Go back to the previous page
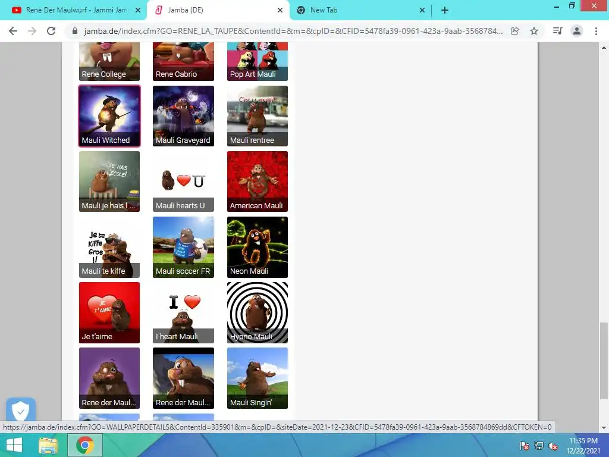 (x=13, y=31)
